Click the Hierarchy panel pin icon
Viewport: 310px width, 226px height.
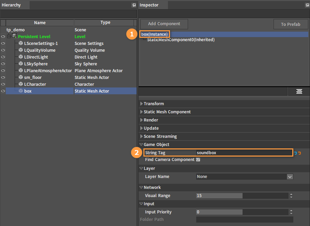pyautogui.click(x=134, y=5)
